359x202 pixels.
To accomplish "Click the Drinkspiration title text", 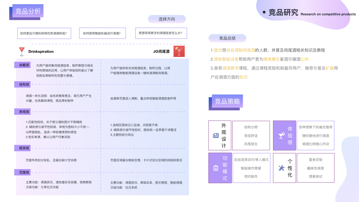I will pyautogui.click(x=41, y=52).
